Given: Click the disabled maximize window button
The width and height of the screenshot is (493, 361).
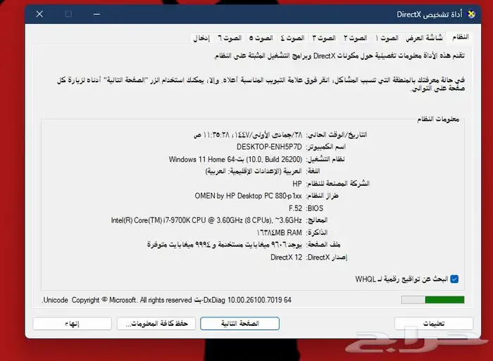Looking at the screenshot, I should [x=68, y=14].
